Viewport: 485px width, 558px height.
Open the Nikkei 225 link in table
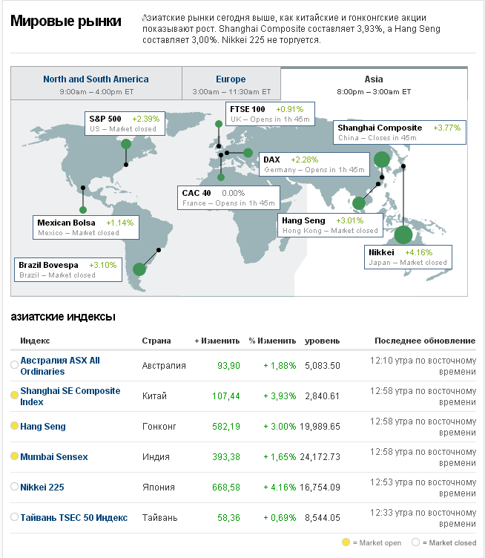(42, 488)
